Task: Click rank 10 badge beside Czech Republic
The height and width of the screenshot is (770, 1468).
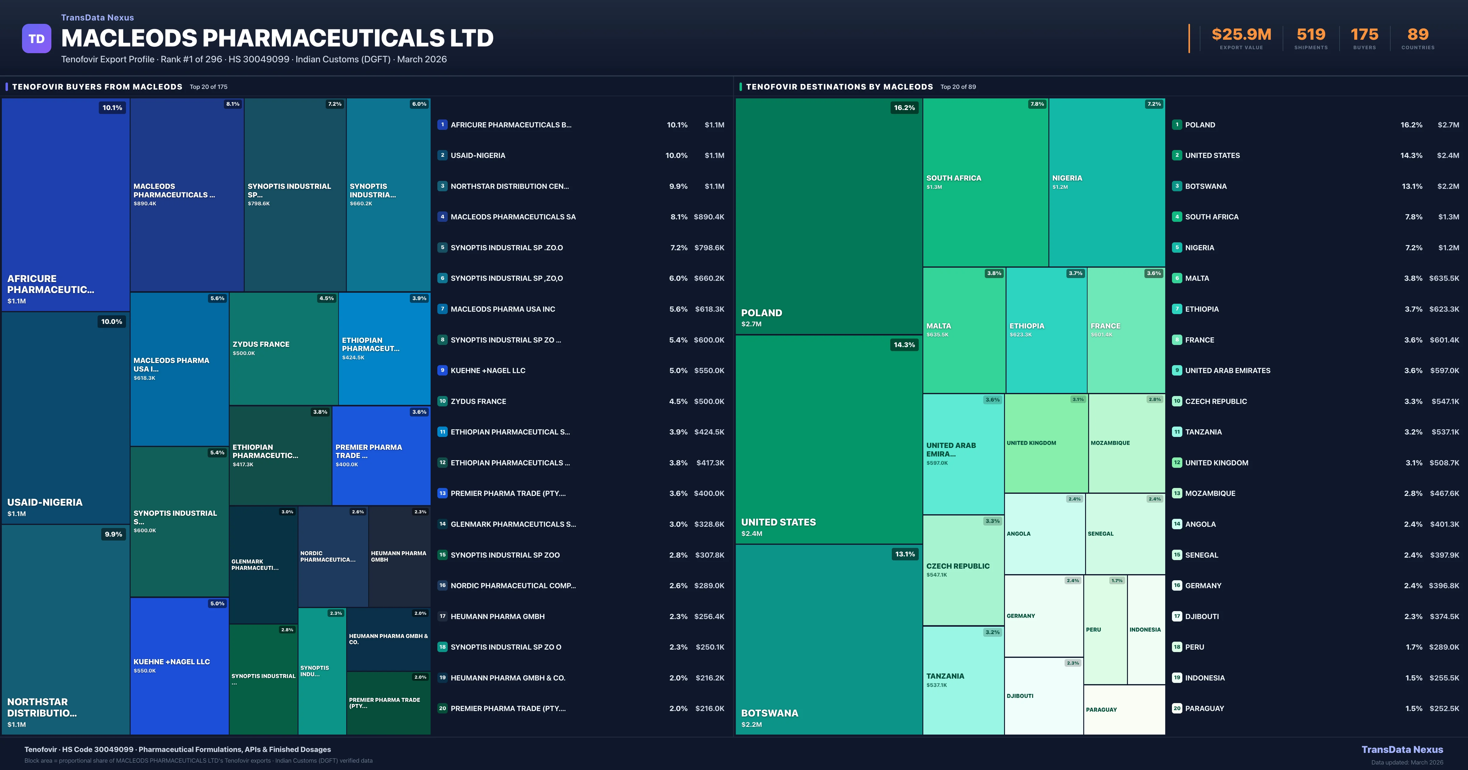Action: pyautogui.click(x=1177, y=402)
